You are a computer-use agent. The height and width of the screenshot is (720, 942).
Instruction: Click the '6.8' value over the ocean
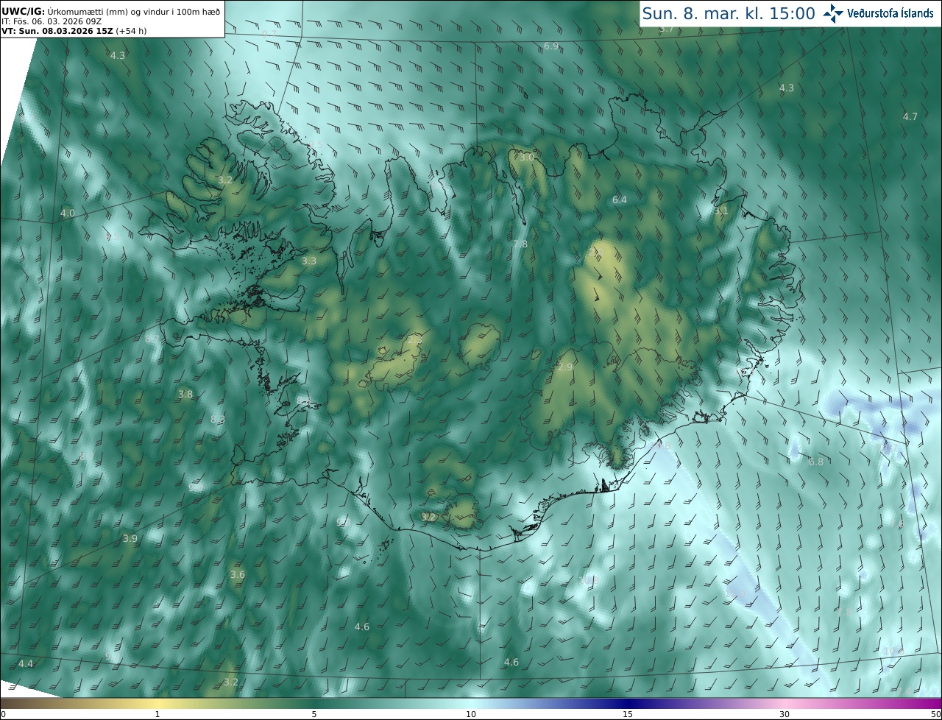point(816,462)
